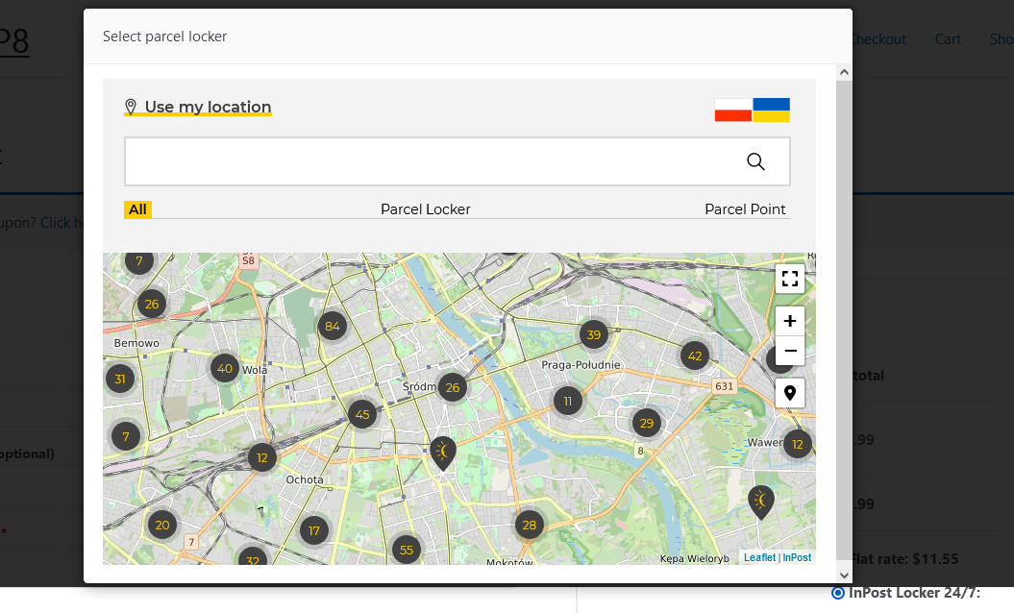Select InPost Locker 24/7 radio button
The width and height of the screenshot is (1014, 613).
pos(838,593)
